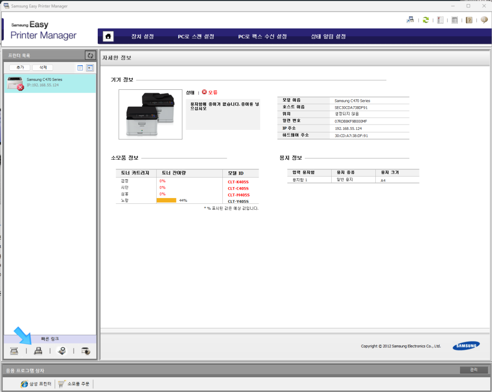Click the 44% toner percentage text
The image size is (492, 392).
pos(183,200)
